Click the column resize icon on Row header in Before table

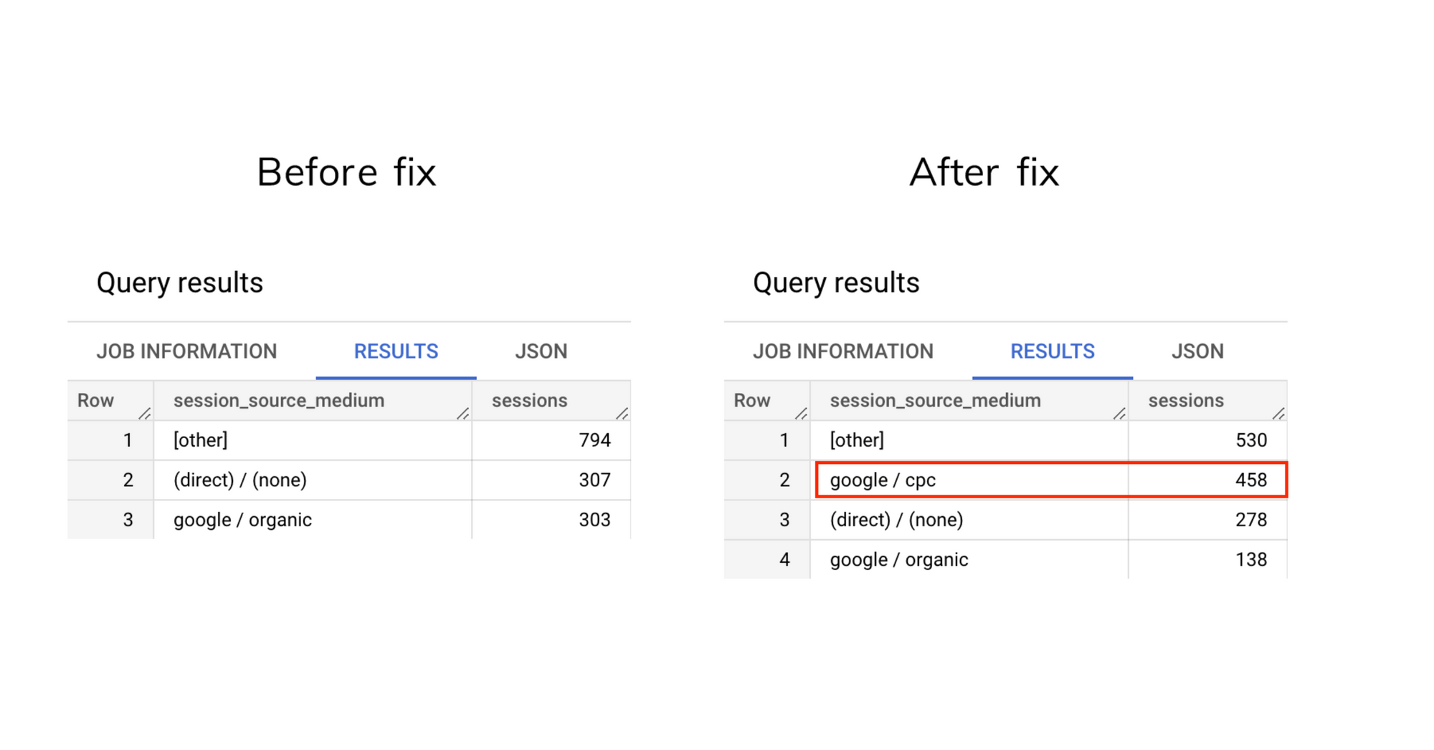pyautogui.click(x=146, y=412)
